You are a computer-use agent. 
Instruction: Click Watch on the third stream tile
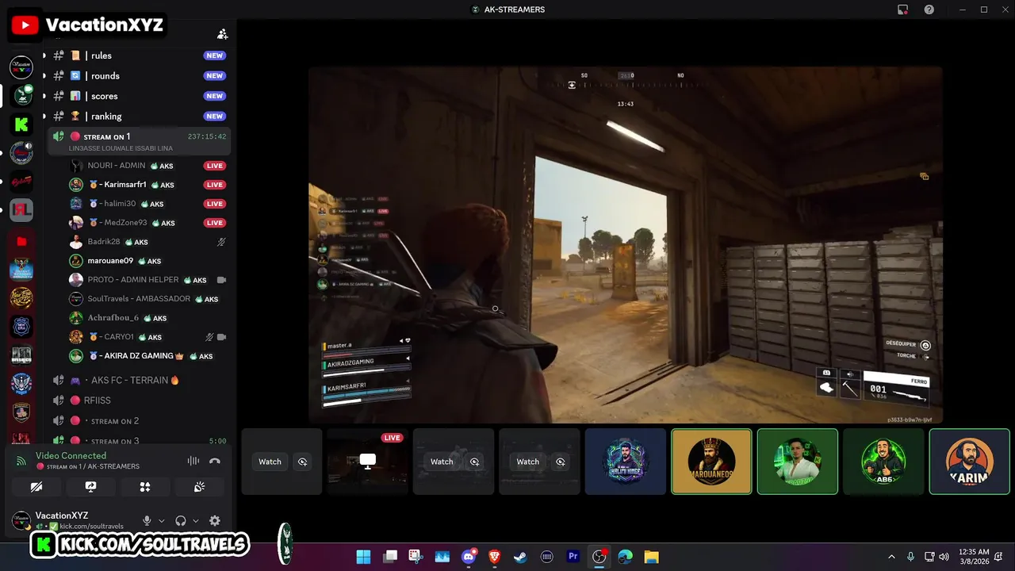pos(442,462)
